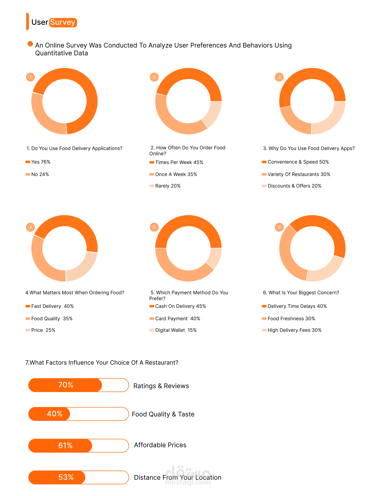This screenshot has height=496, width=376.
Task: Click the 70% Ratings & Reviews progress bar
Action: (79, 385)
